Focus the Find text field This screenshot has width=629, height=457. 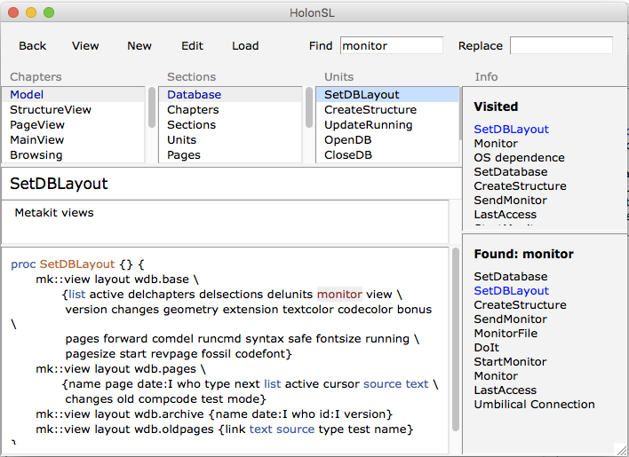point(391,45)
